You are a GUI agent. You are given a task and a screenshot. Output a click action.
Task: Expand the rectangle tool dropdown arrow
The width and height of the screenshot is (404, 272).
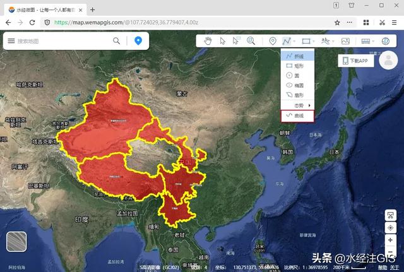[314, 41]
